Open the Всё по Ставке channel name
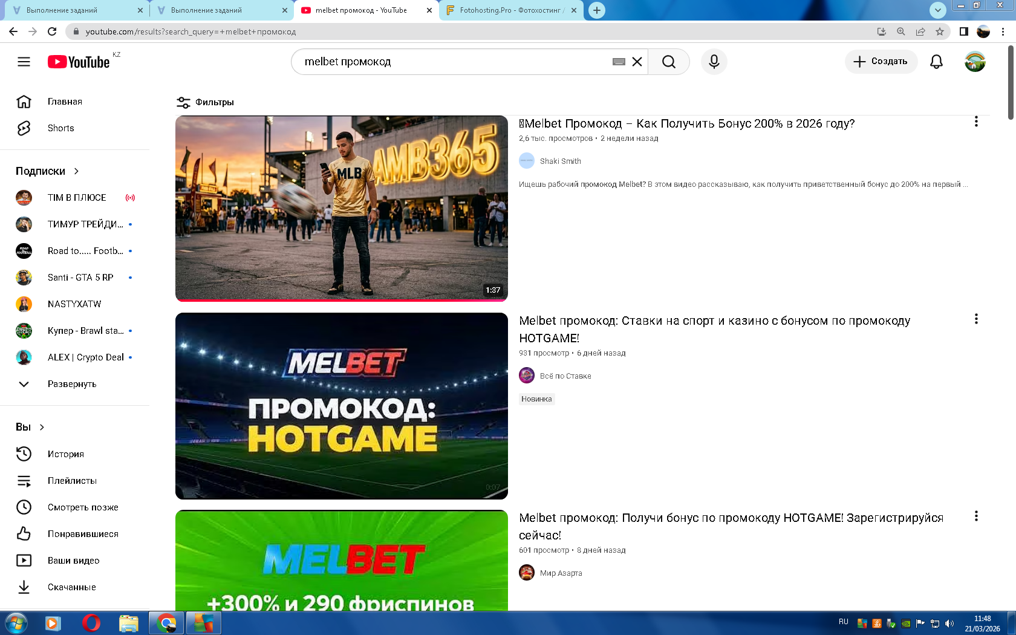The image size is (1016, 635). [565, 376]
